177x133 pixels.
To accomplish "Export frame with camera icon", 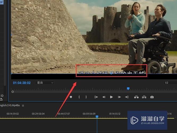I will click(152, 97).
